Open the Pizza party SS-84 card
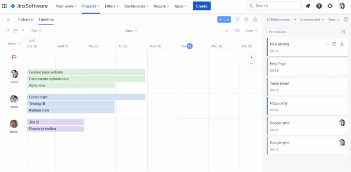This screenshot has width=351, height=172. (x=308, y=106)
